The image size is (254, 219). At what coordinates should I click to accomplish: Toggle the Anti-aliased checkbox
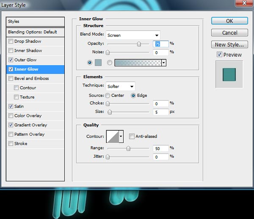(132, 137)
